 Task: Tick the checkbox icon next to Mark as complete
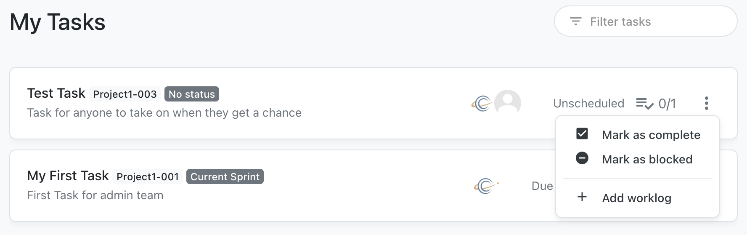point(582,134)
